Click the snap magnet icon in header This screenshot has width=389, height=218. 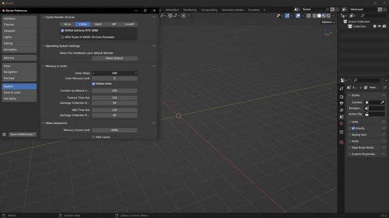coord(170,16)
